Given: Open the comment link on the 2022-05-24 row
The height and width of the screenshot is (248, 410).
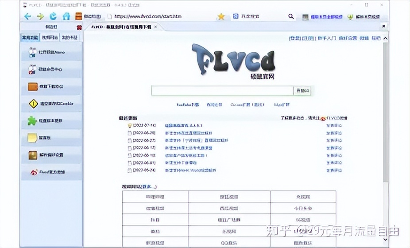Looking at the screenshot, I should click(x=334, y=170).
